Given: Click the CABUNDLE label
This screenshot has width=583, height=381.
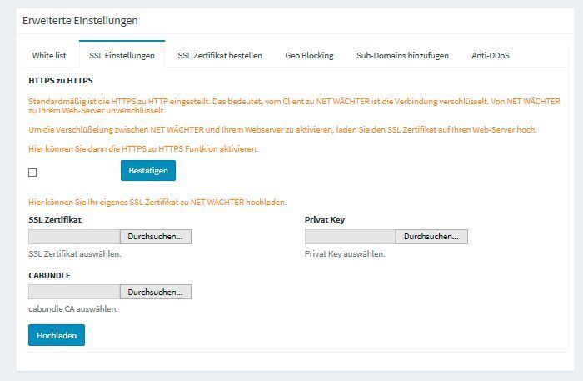Looking at the screenshot, I should tap(49, 276).
